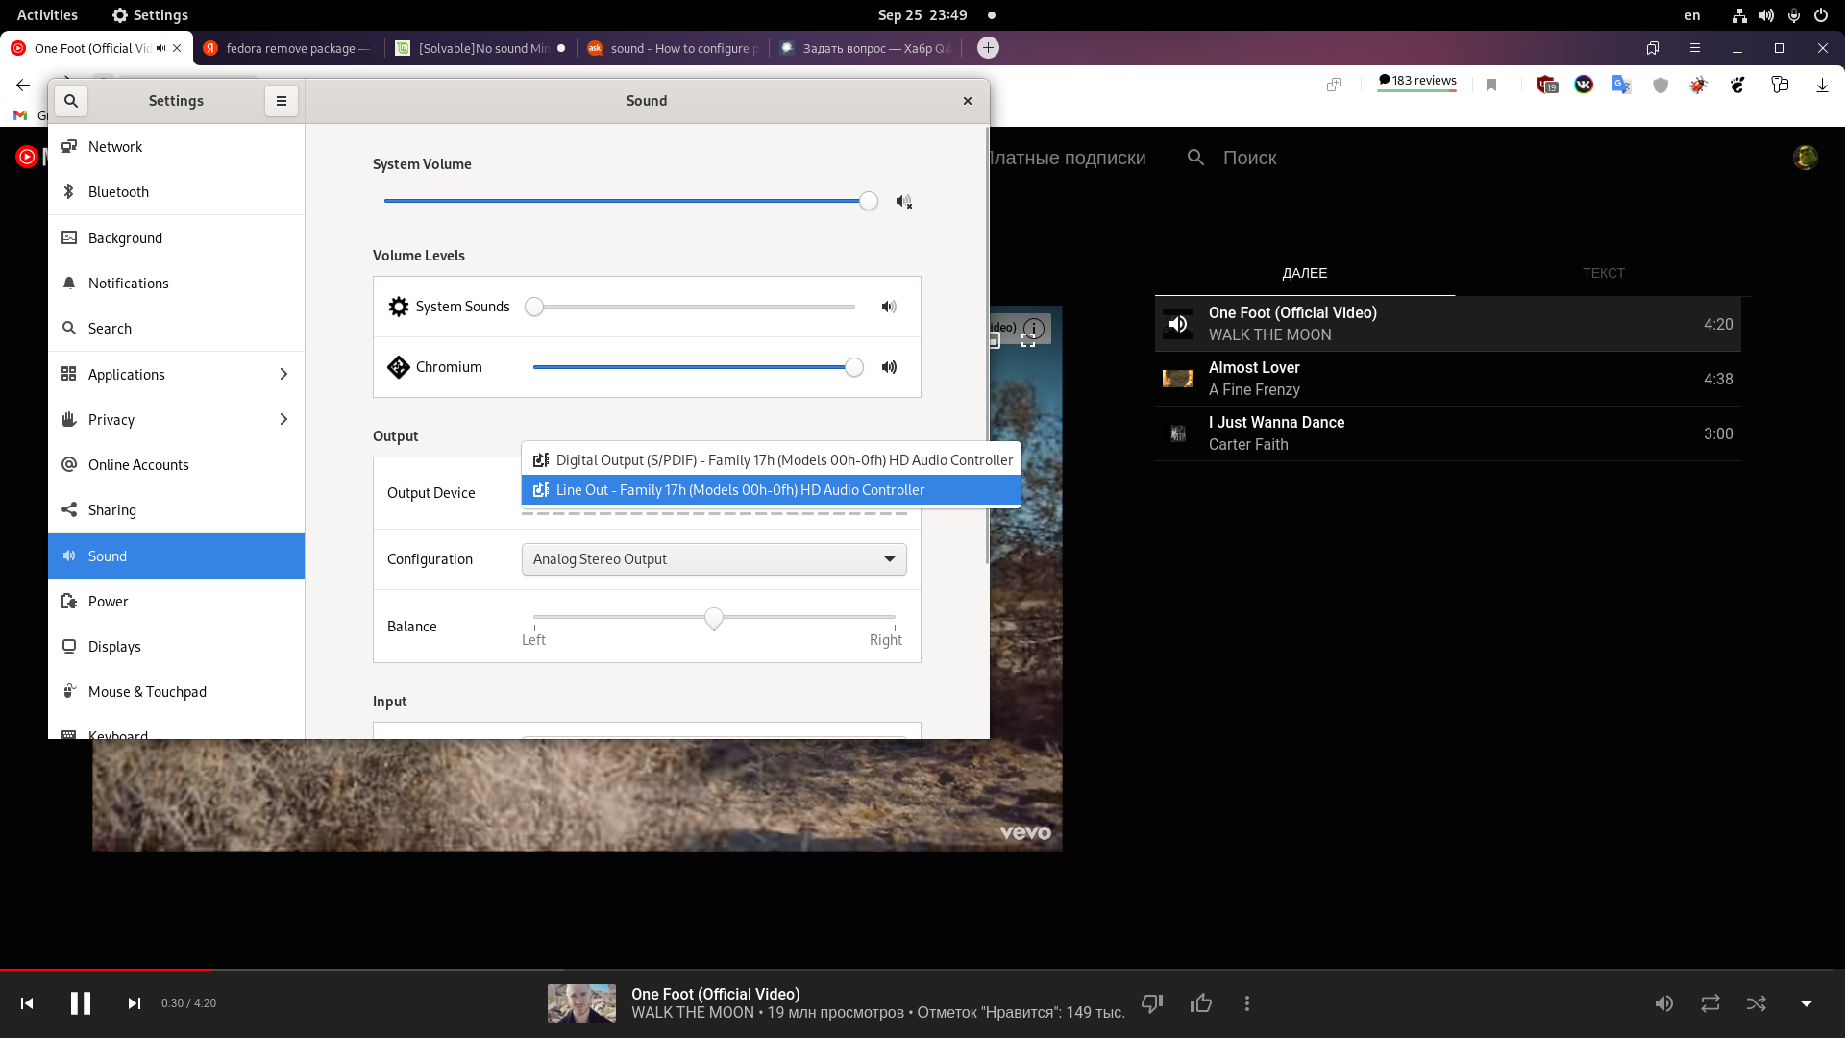Switch to fedora remove package tab
Viewport: 1845px width, 1038px height.
(x=289, y=48)
